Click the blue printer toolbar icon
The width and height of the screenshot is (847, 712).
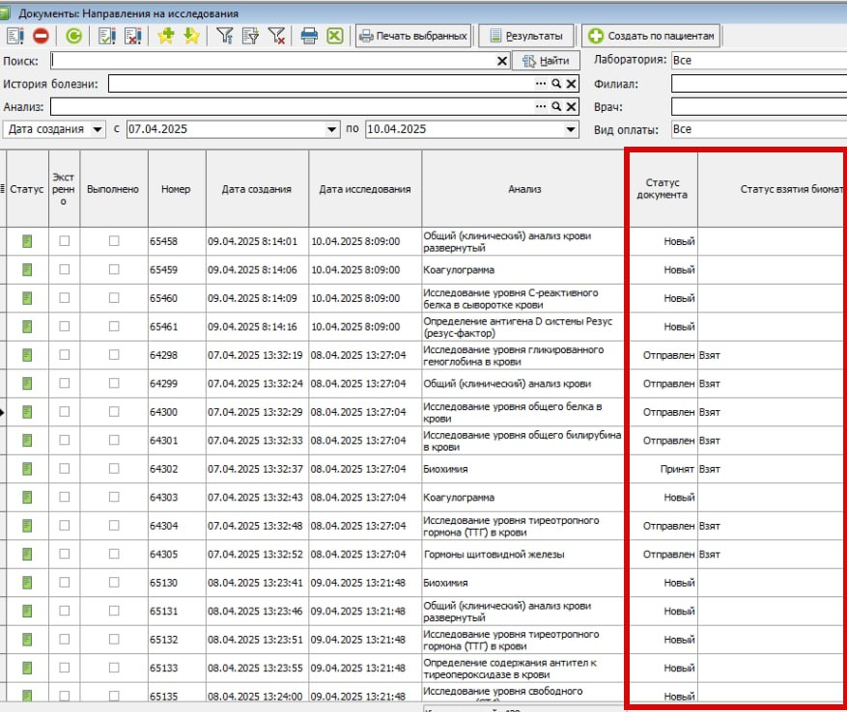point(309,36)
